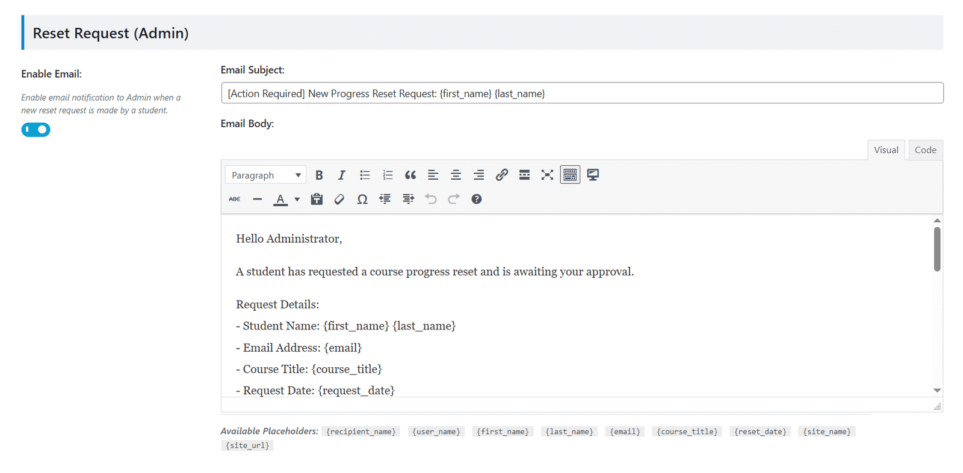The width and height of the screenshot is (963, 473).
Task: Insert or edit link
Action: click(x=501, y=175)
